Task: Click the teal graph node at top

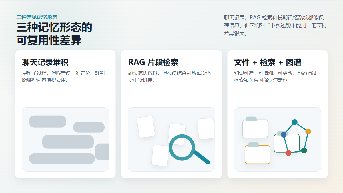Action: [x=294, y=122]
